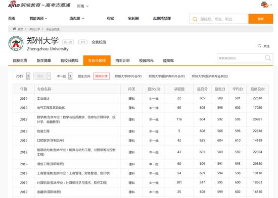Viewport: 278px width, 198px height.
Task: Click the magnifier icon in school search
Action: tap(268, 58)
